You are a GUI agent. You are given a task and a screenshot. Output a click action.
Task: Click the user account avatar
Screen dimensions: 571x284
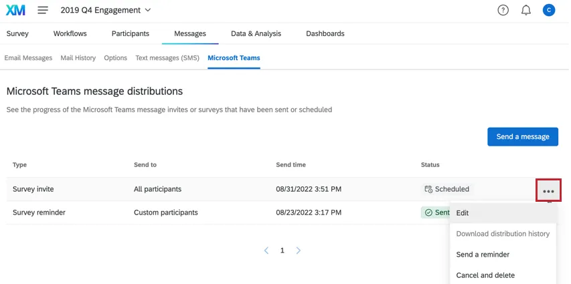549,10
